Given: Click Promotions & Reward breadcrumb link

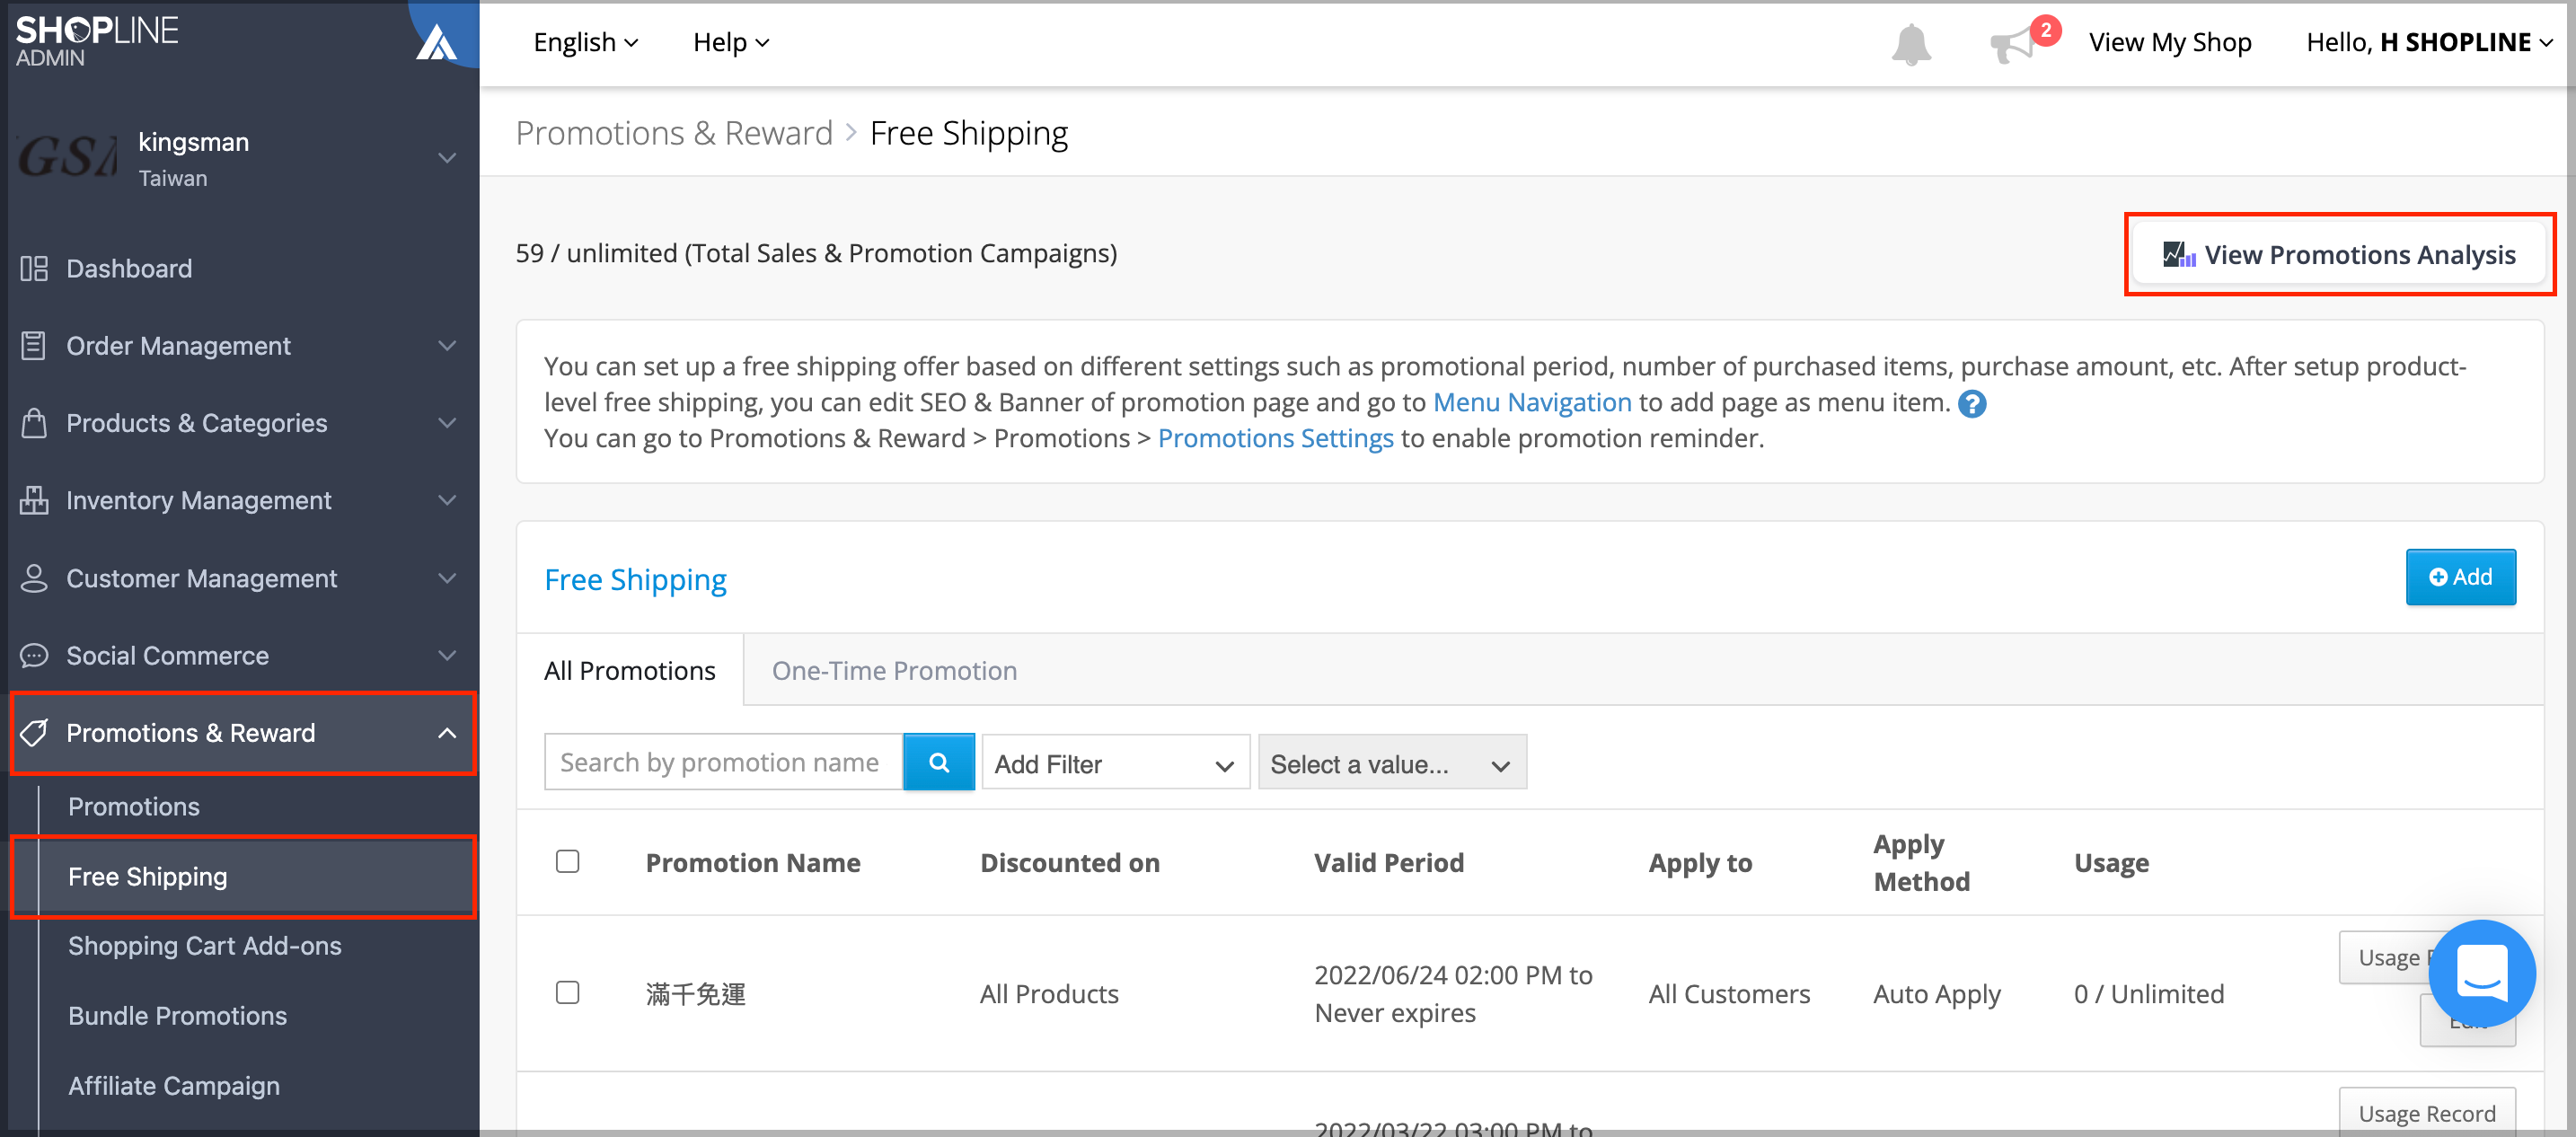Looking at the screenshot, I should click(x=674, y=132).
